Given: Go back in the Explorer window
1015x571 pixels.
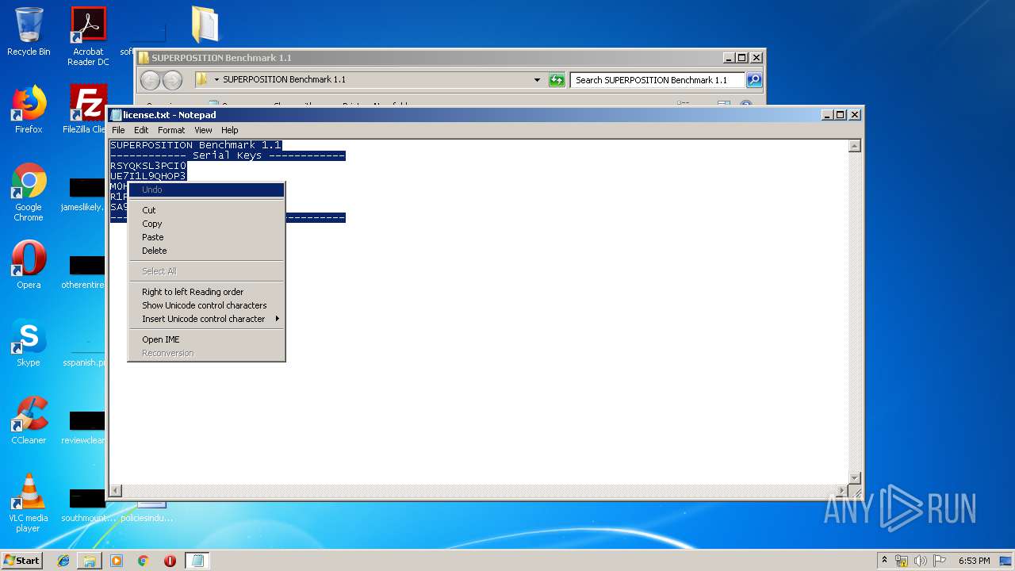Looking at the screenshot, I should 150,79.
